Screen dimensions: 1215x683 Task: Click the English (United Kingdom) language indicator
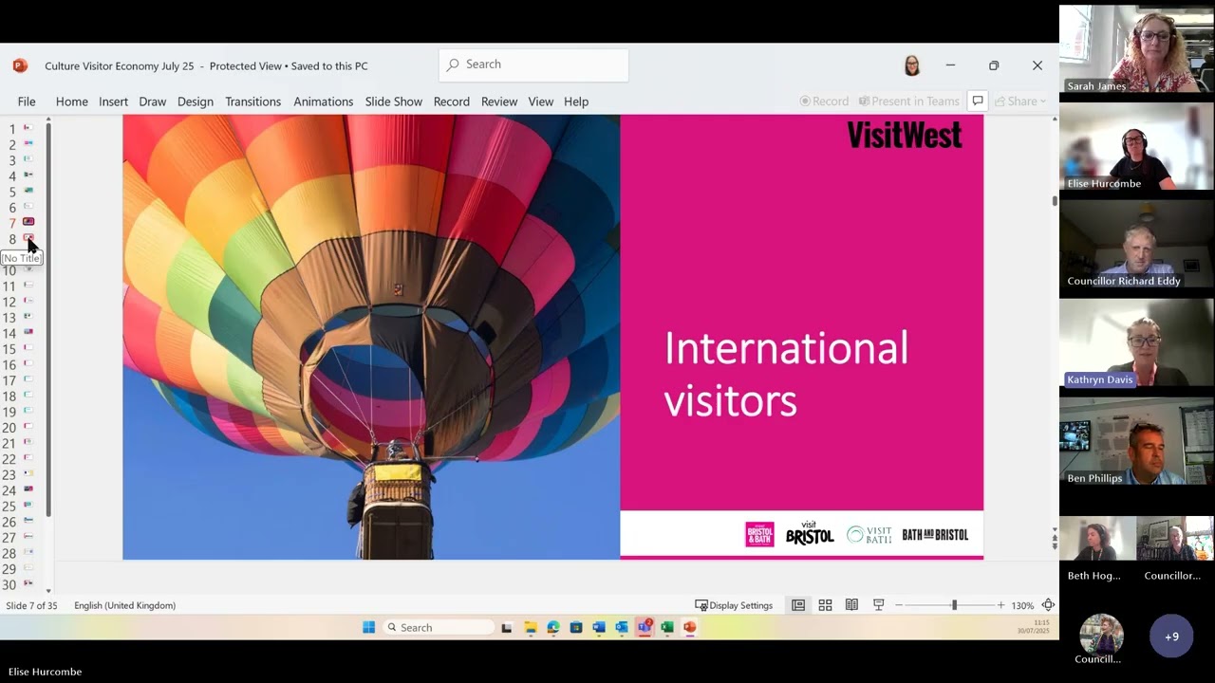[x=124, y=605]
